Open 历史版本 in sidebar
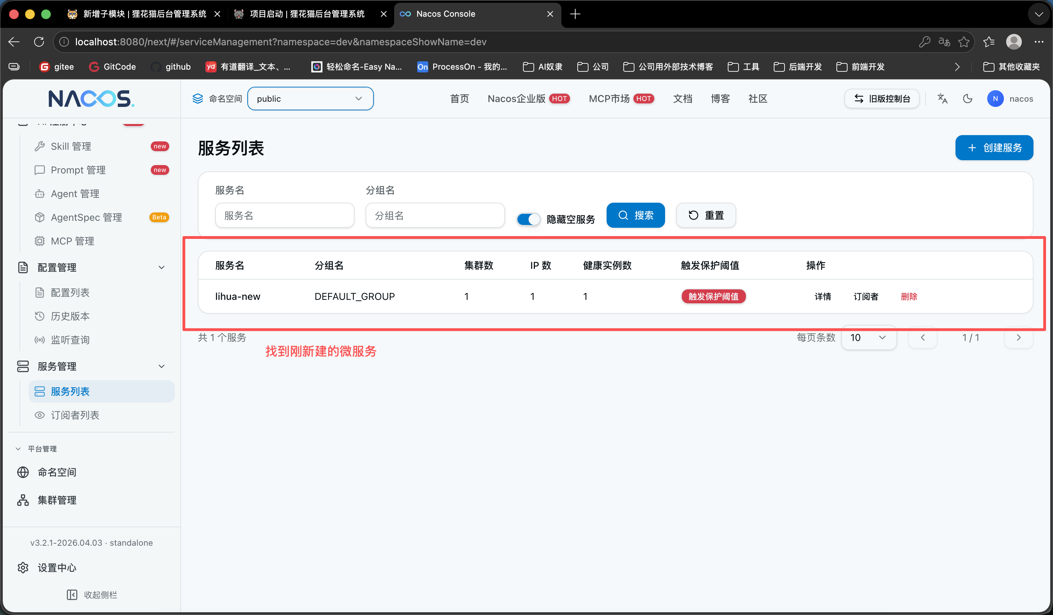This screenshot has height=615, width=1053. [x=102, y=316]
